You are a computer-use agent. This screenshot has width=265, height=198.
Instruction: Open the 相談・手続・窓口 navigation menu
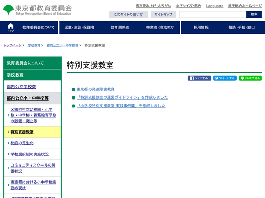(242, 27)
